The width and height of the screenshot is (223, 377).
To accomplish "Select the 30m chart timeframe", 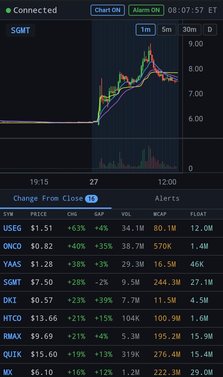I will tap(190, 30).
